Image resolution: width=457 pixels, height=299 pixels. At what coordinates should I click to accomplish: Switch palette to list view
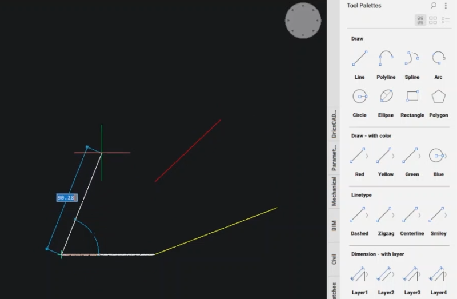(x=446, y=20)
